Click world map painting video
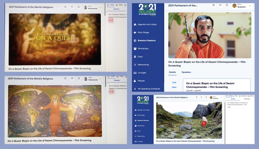 (55, 111)
